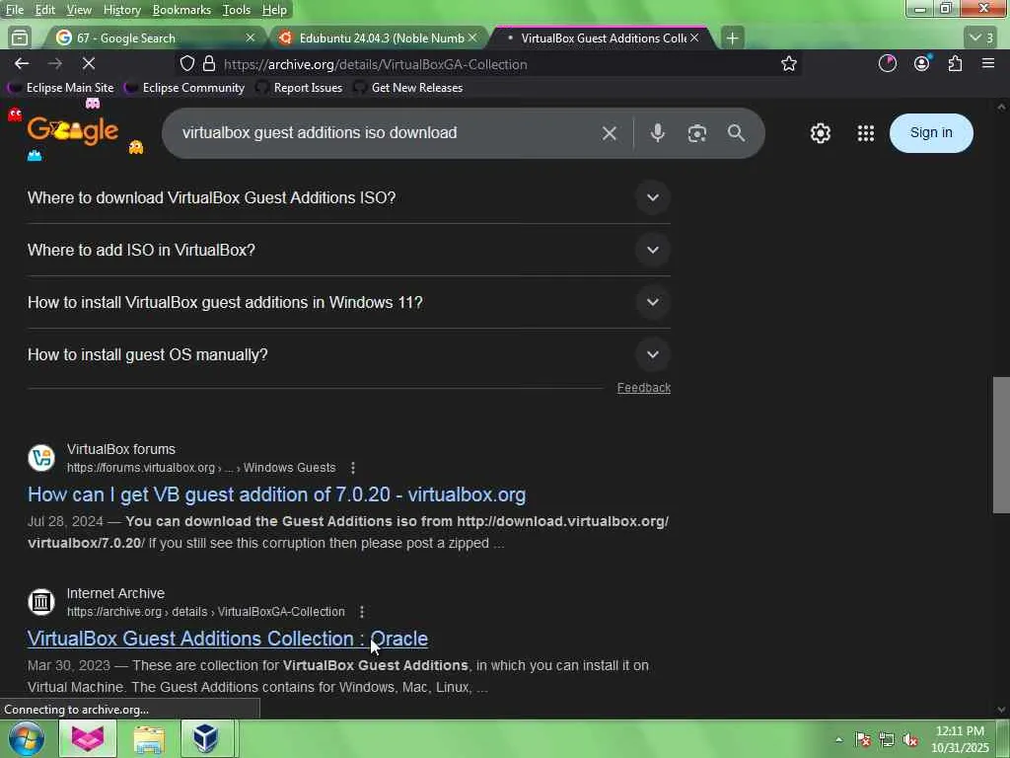Screen dimensions: 1010x758
Task: Open the Windows Start orb
Action: (27, 739)
